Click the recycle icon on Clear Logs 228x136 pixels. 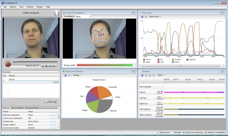click(x=46, y=102)
